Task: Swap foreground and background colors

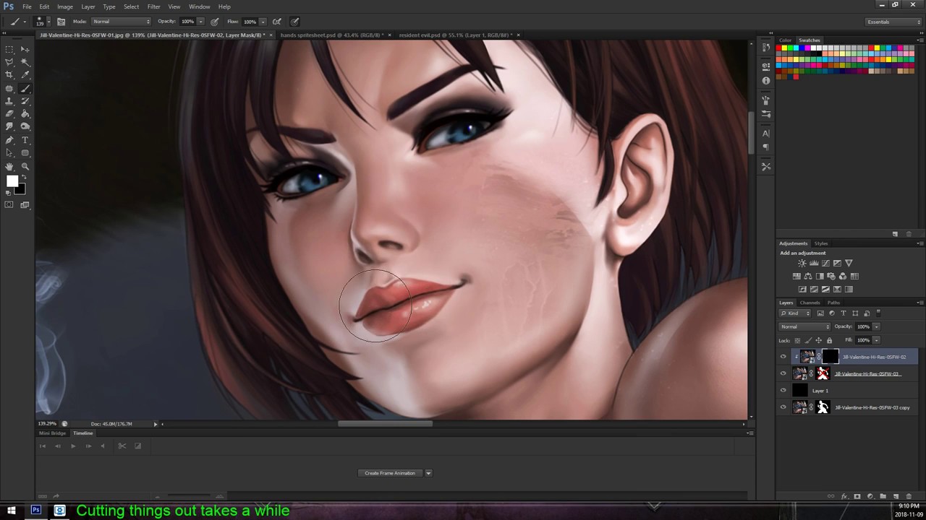Action: point(23,176)
